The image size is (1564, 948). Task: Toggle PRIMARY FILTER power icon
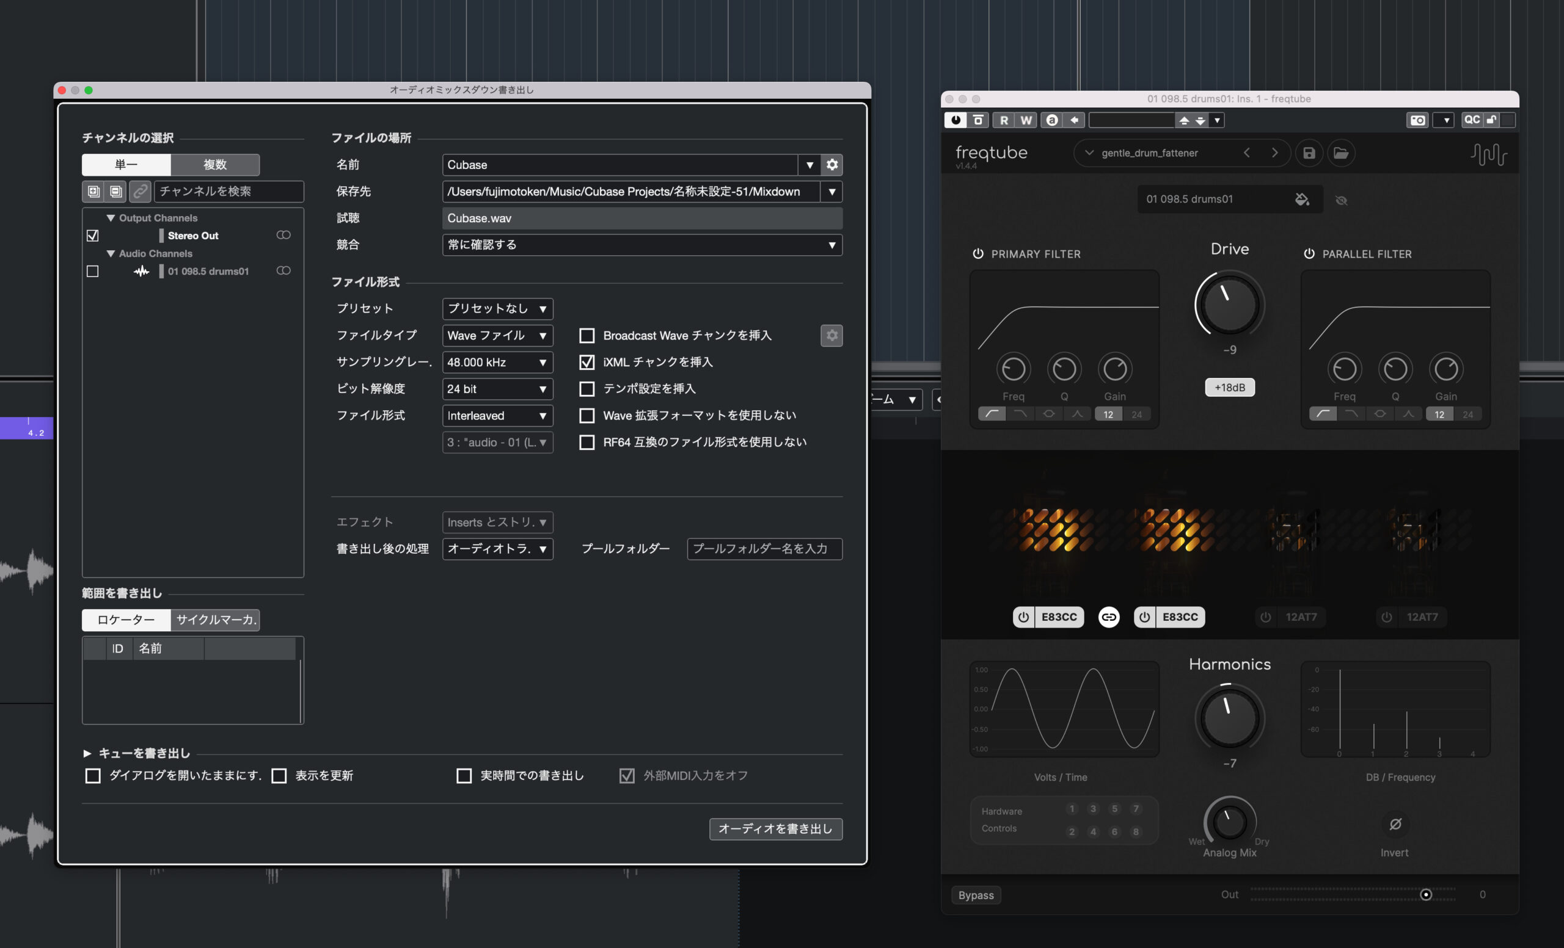click(978, 254)
